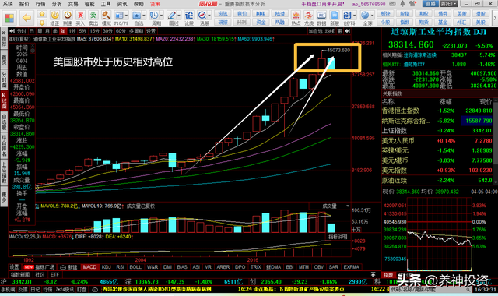Open the 卖出 (sell) toolbar icon
The width and height of the screenshot is (498, 296).
tap(93, 18)
